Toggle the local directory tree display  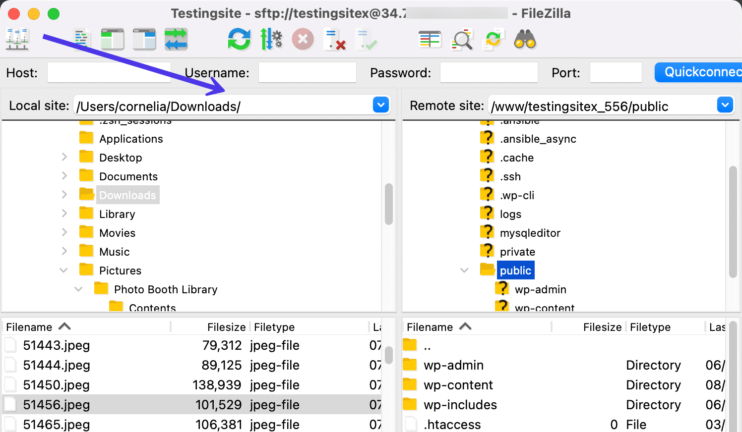[x=113, y=40]
